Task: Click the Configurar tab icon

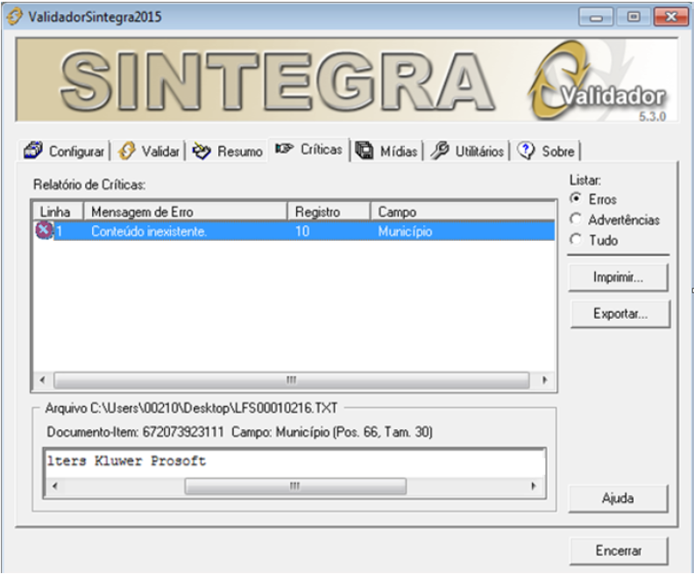Action: point(33,151)
